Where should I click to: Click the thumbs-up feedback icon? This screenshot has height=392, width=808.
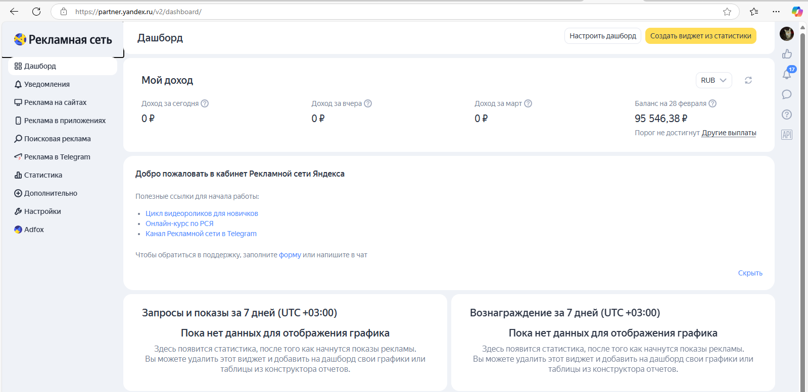click(787, 54)
